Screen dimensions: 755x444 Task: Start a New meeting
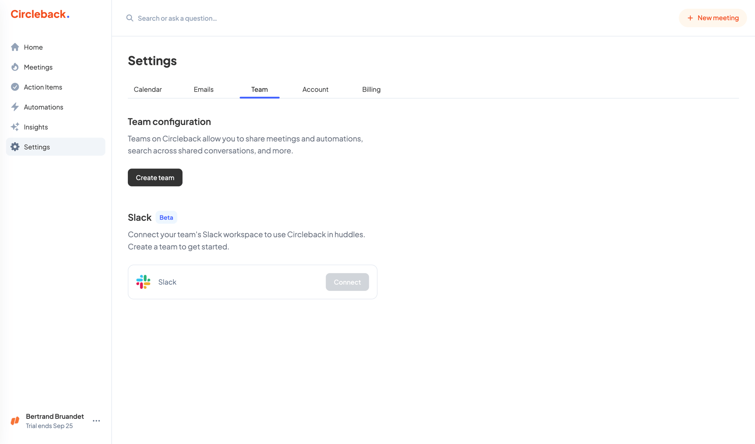713,18
